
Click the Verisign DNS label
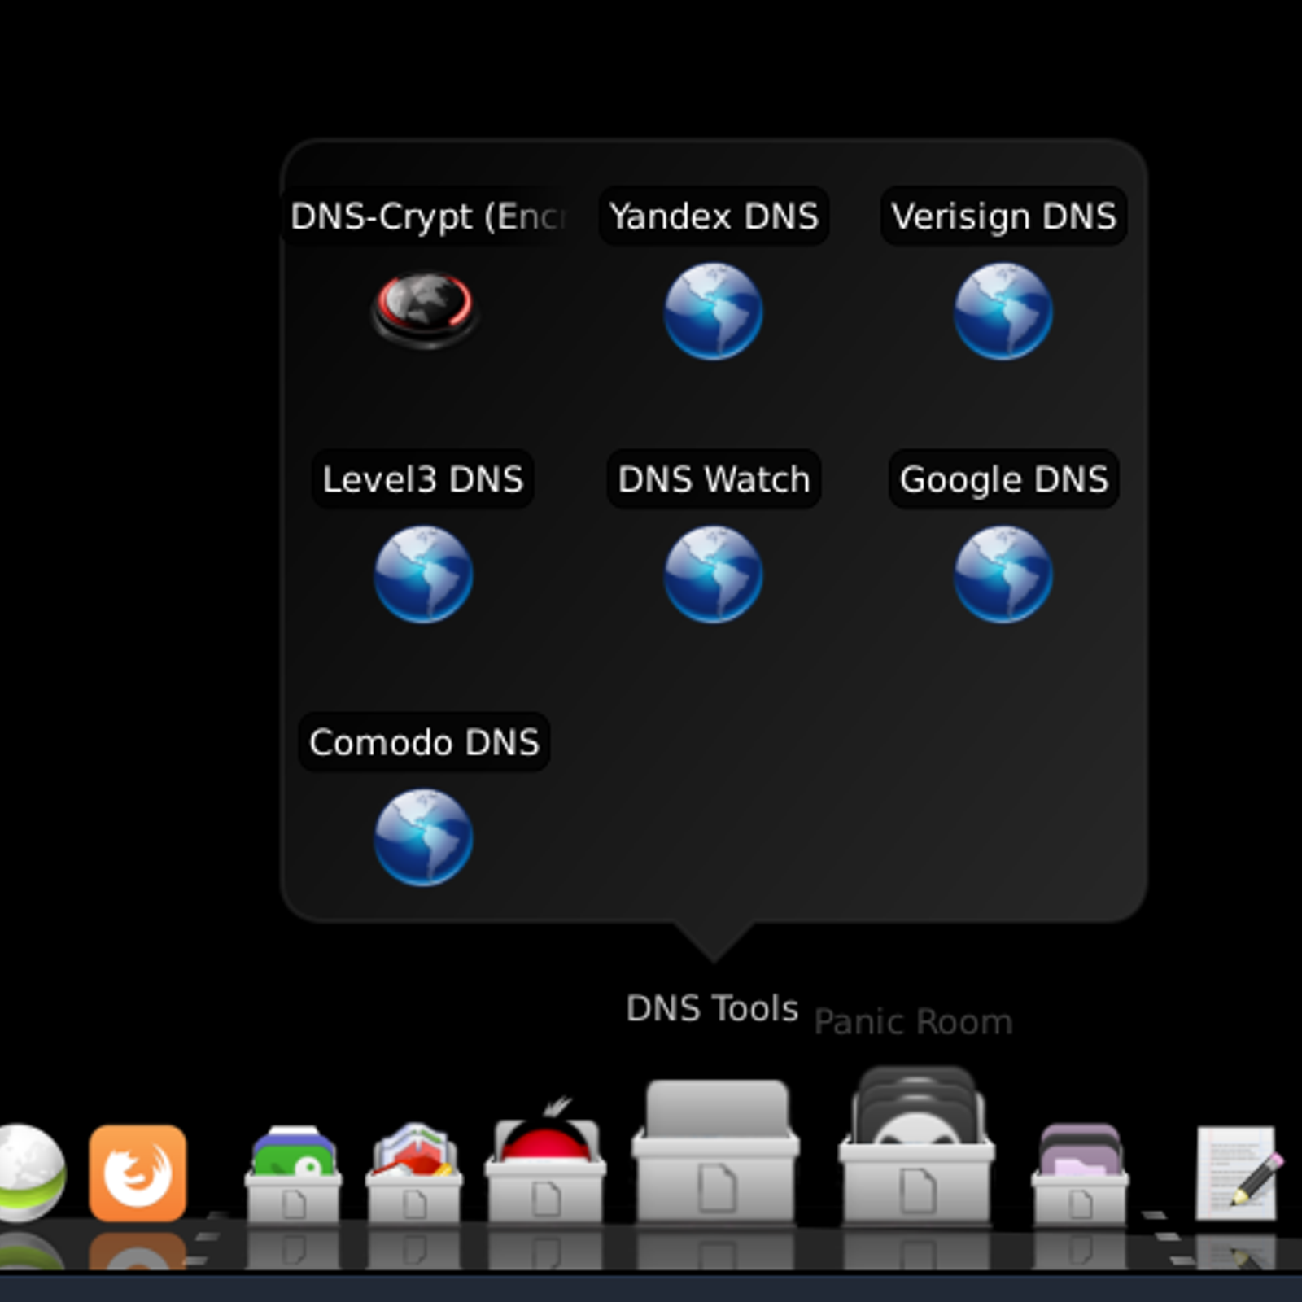coord(1003,216)
